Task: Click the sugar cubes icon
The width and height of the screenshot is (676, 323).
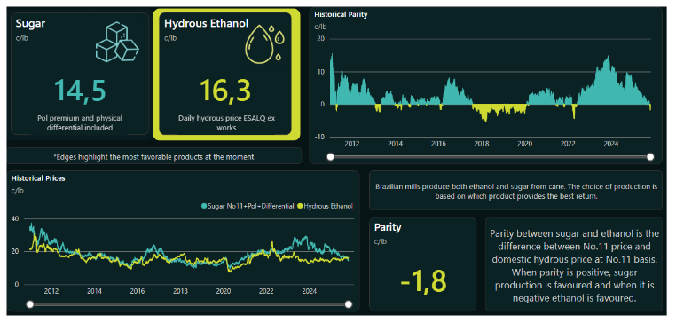Action: 117,42
